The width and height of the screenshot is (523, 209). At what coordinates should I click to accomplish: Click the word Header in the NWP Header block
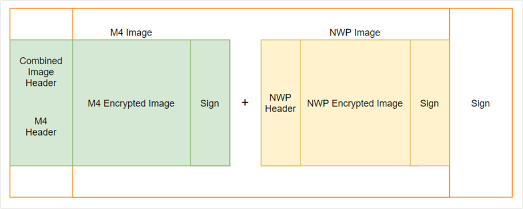click(280, 108)
